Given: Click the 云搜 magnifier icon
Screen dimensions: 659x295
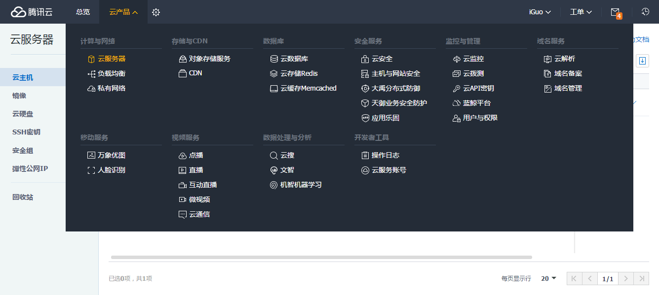Looking at the screenshot, I should (x=274, y=155).
